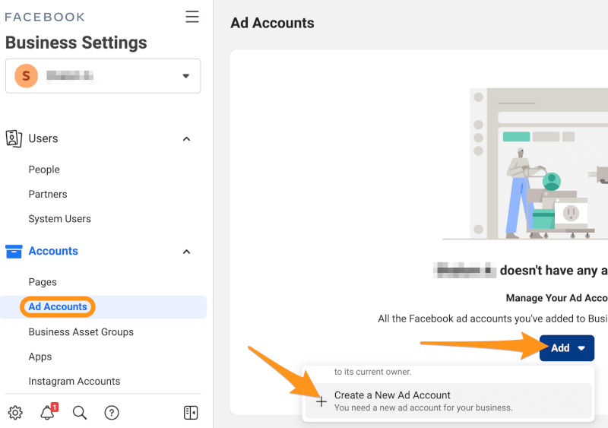The image size is (608, 428).
Task: Click the Business Settings heading
Action: click(76, 43)
